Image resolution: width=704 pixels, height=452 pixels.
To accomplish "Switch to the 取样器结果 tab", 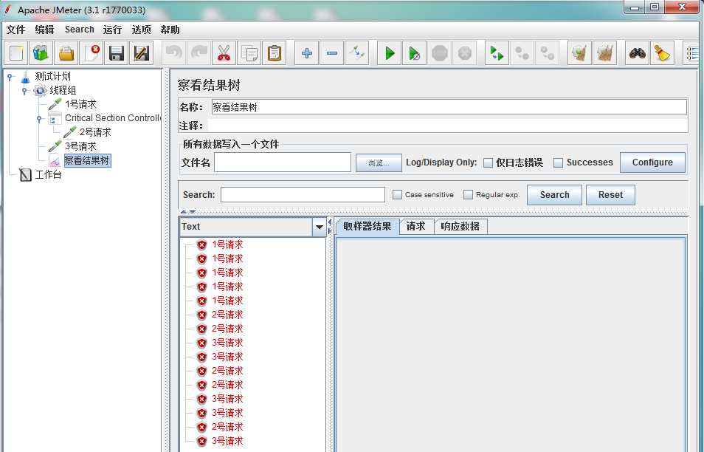I will pyautogui.click(x=367, y=227).
